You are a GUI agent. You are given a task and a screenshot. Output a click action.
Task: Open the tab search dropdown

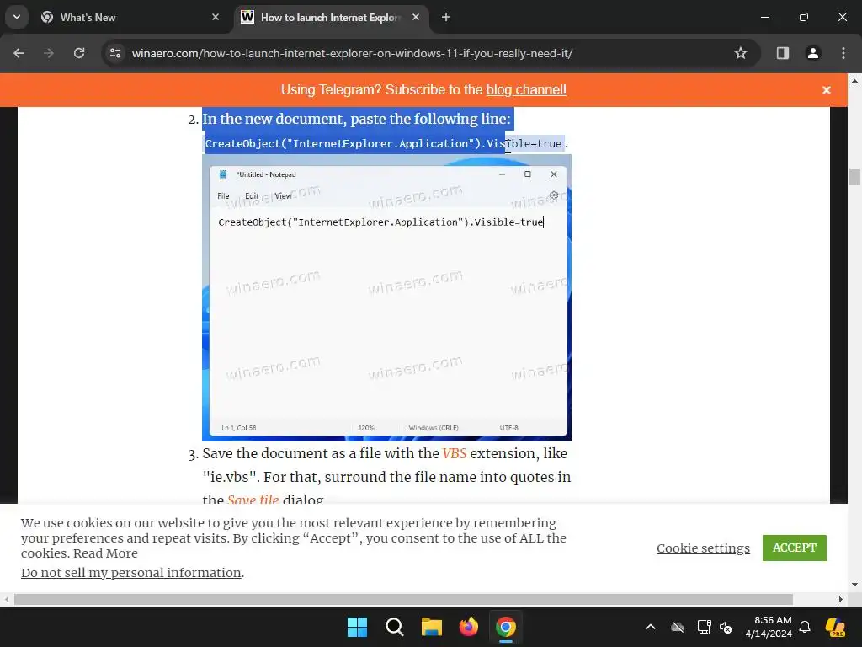[x=17, y=17]
